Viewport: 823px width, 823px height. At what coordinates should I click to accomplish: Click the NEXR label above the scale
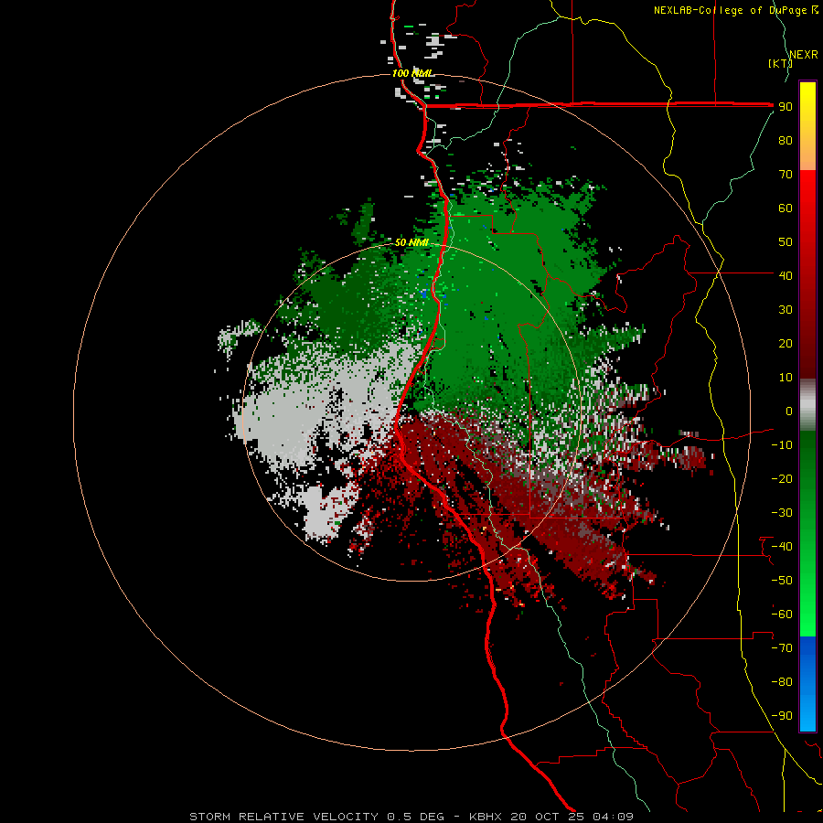click(x=804, y=55)
